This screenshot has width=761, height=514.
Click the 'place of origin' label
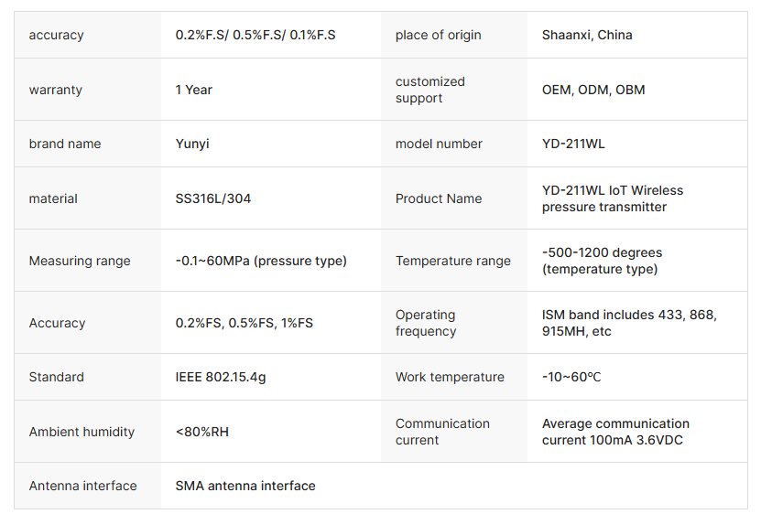tap(439, 35)
